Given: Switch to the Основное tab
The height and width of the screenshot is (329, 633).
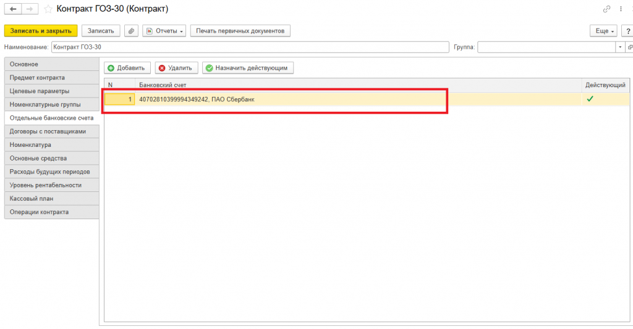Looking at the screenshot, I should [52, 64].
